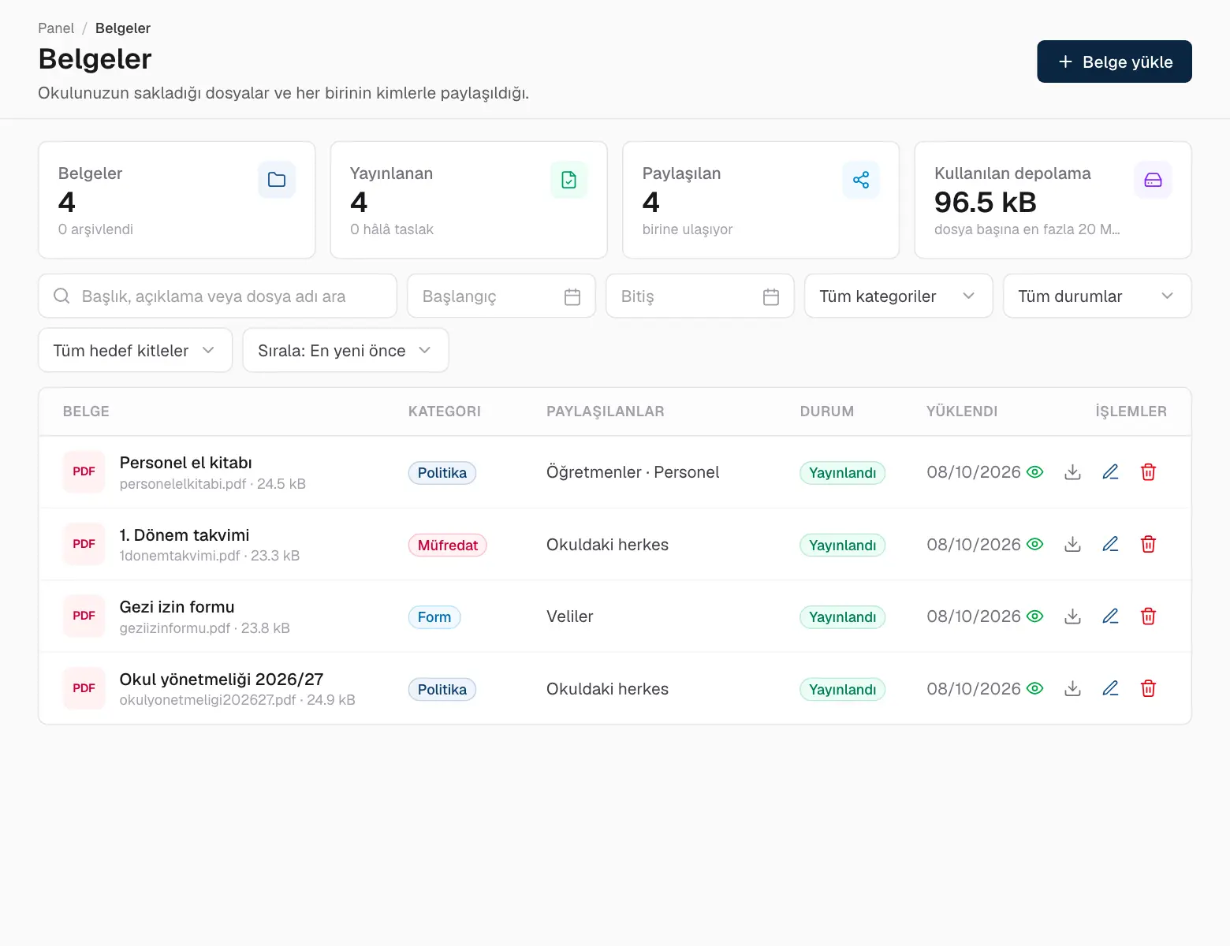Click PDF icon of Gezi izin formu
The height and width of the screenshot is (946, 1230).
pyautogui.click(x=84, y=616)
